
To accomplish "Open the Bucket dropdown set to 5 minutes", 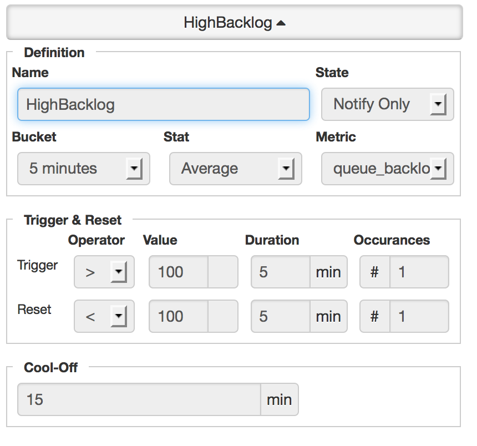I will (x=83, y=169).
